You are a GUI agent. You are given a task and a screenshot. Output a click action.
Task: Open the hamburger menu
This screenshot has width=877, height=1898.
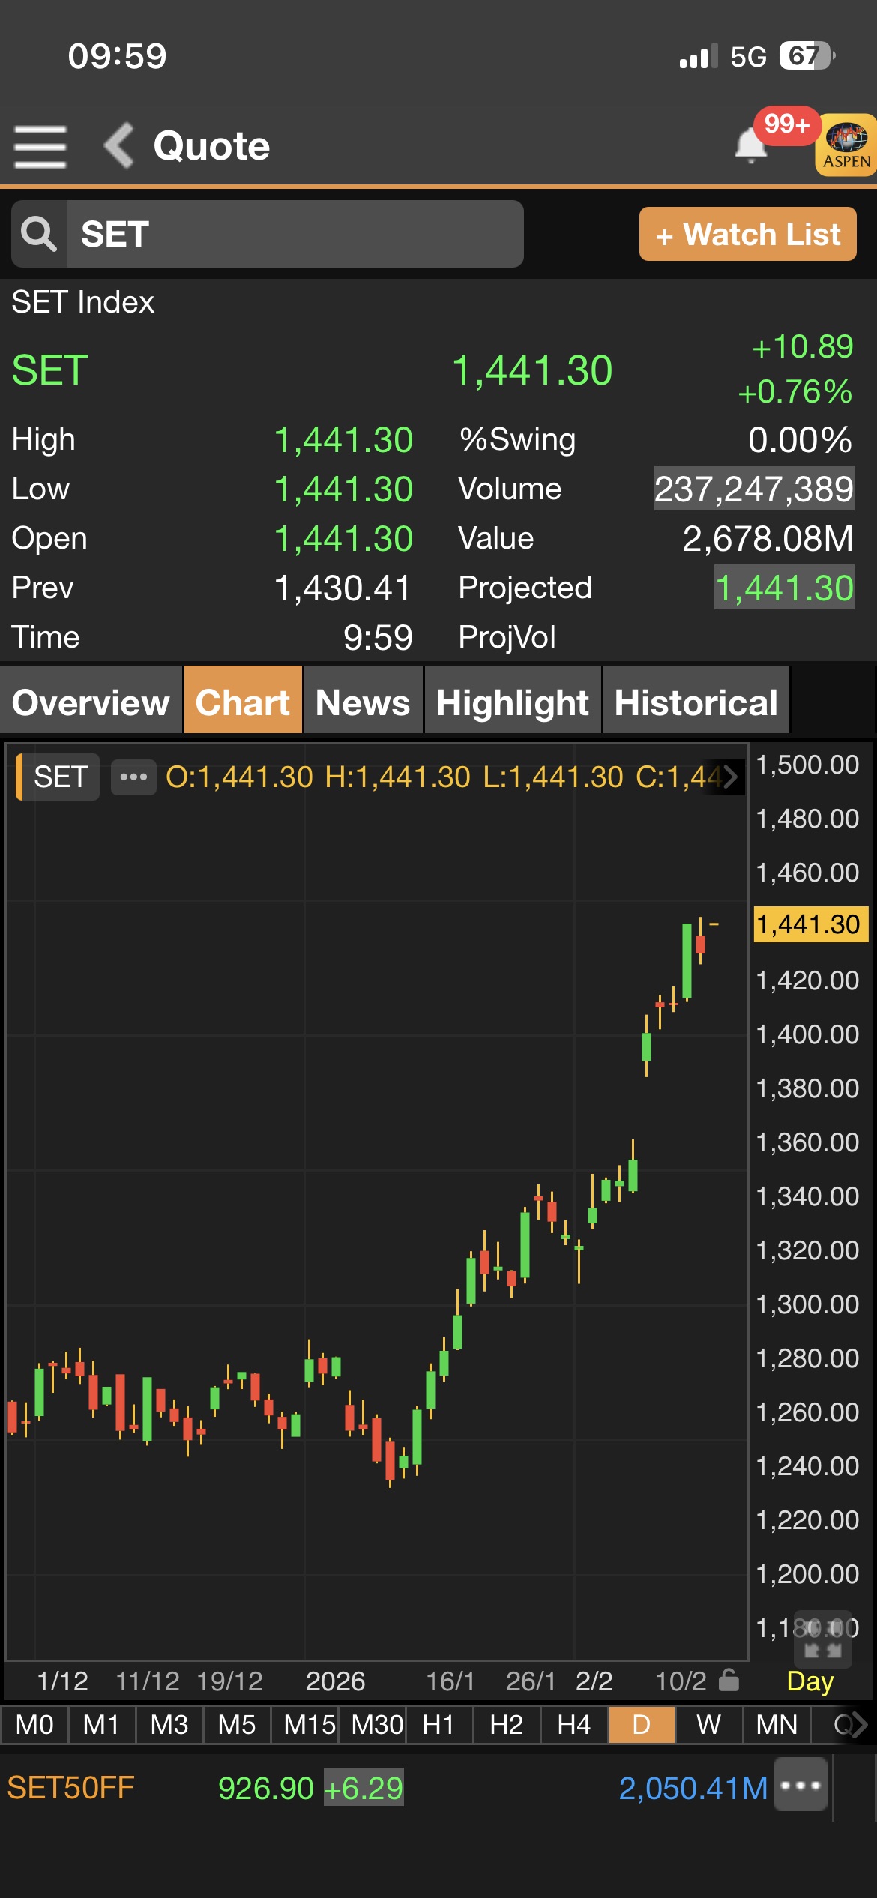tap(40, 147)
